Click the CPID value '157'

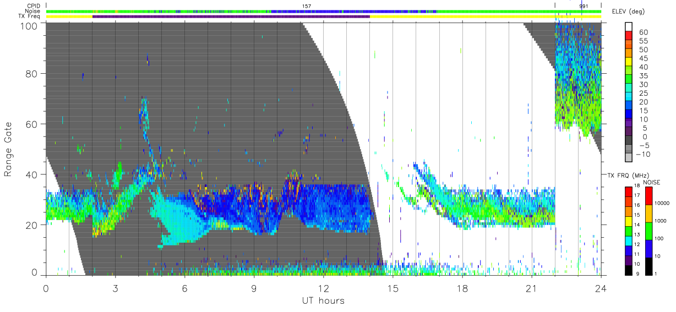tap(307, 6)
